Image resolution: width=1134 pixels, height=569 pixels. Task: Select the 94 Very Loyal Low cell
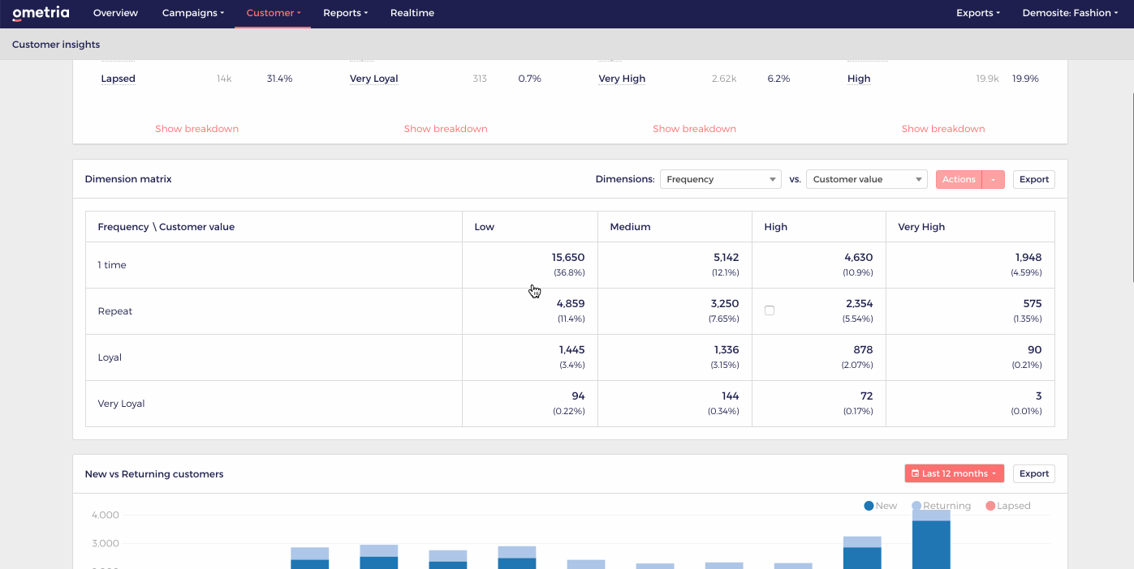click(529, 404)
